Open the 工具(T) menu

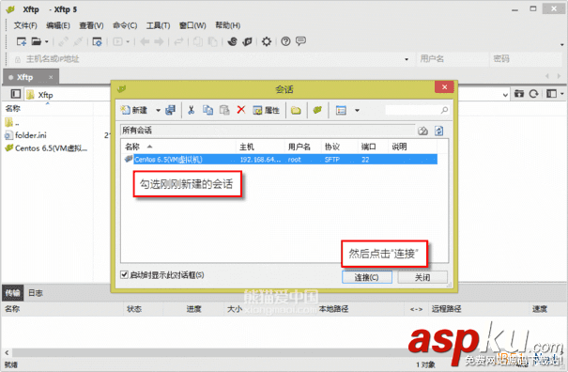(x=158, y=25)
